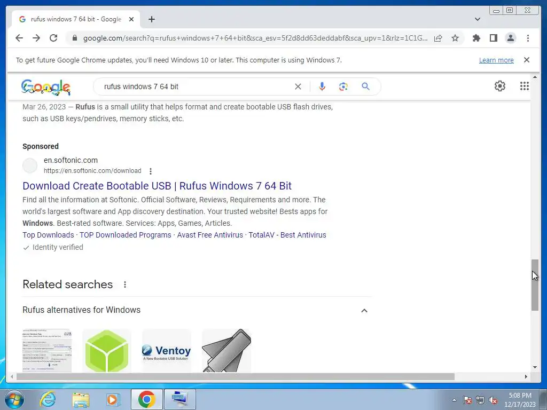Open Windows Explorer from taskbar
This screenshot has height=410, width=547.
tap(81, 399)
